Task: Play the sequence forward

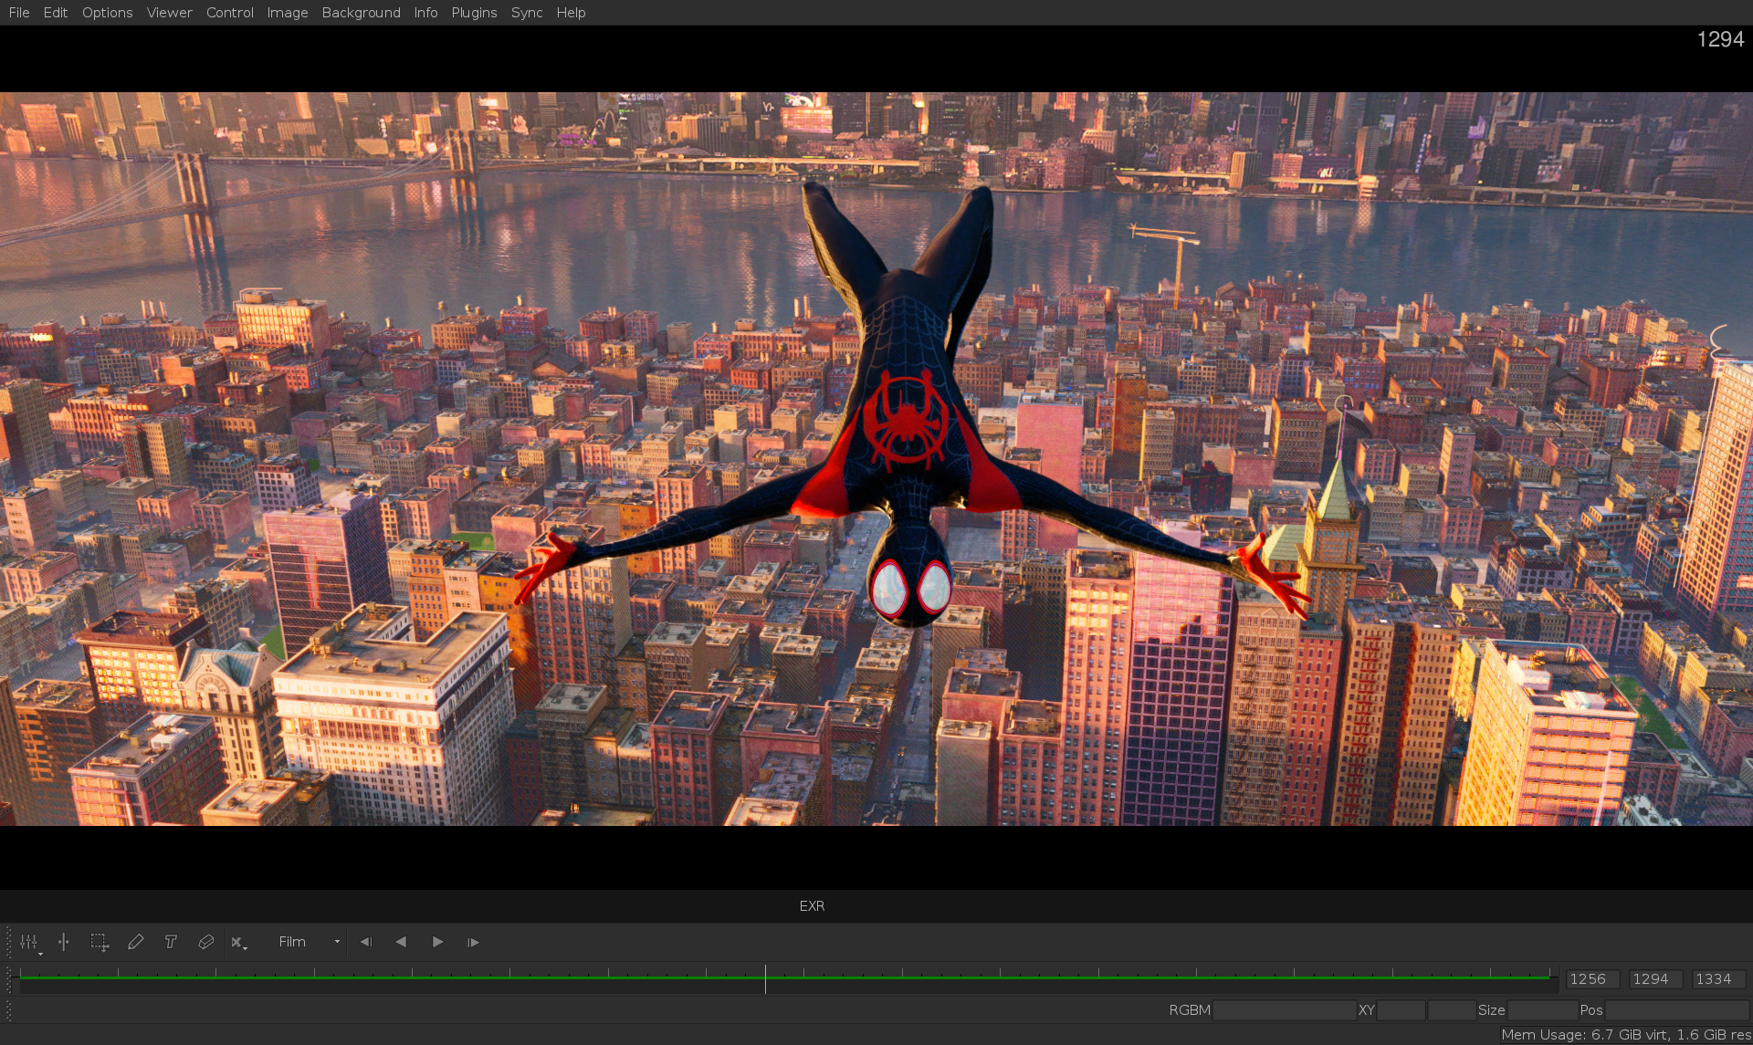Action: click(437, 942)
